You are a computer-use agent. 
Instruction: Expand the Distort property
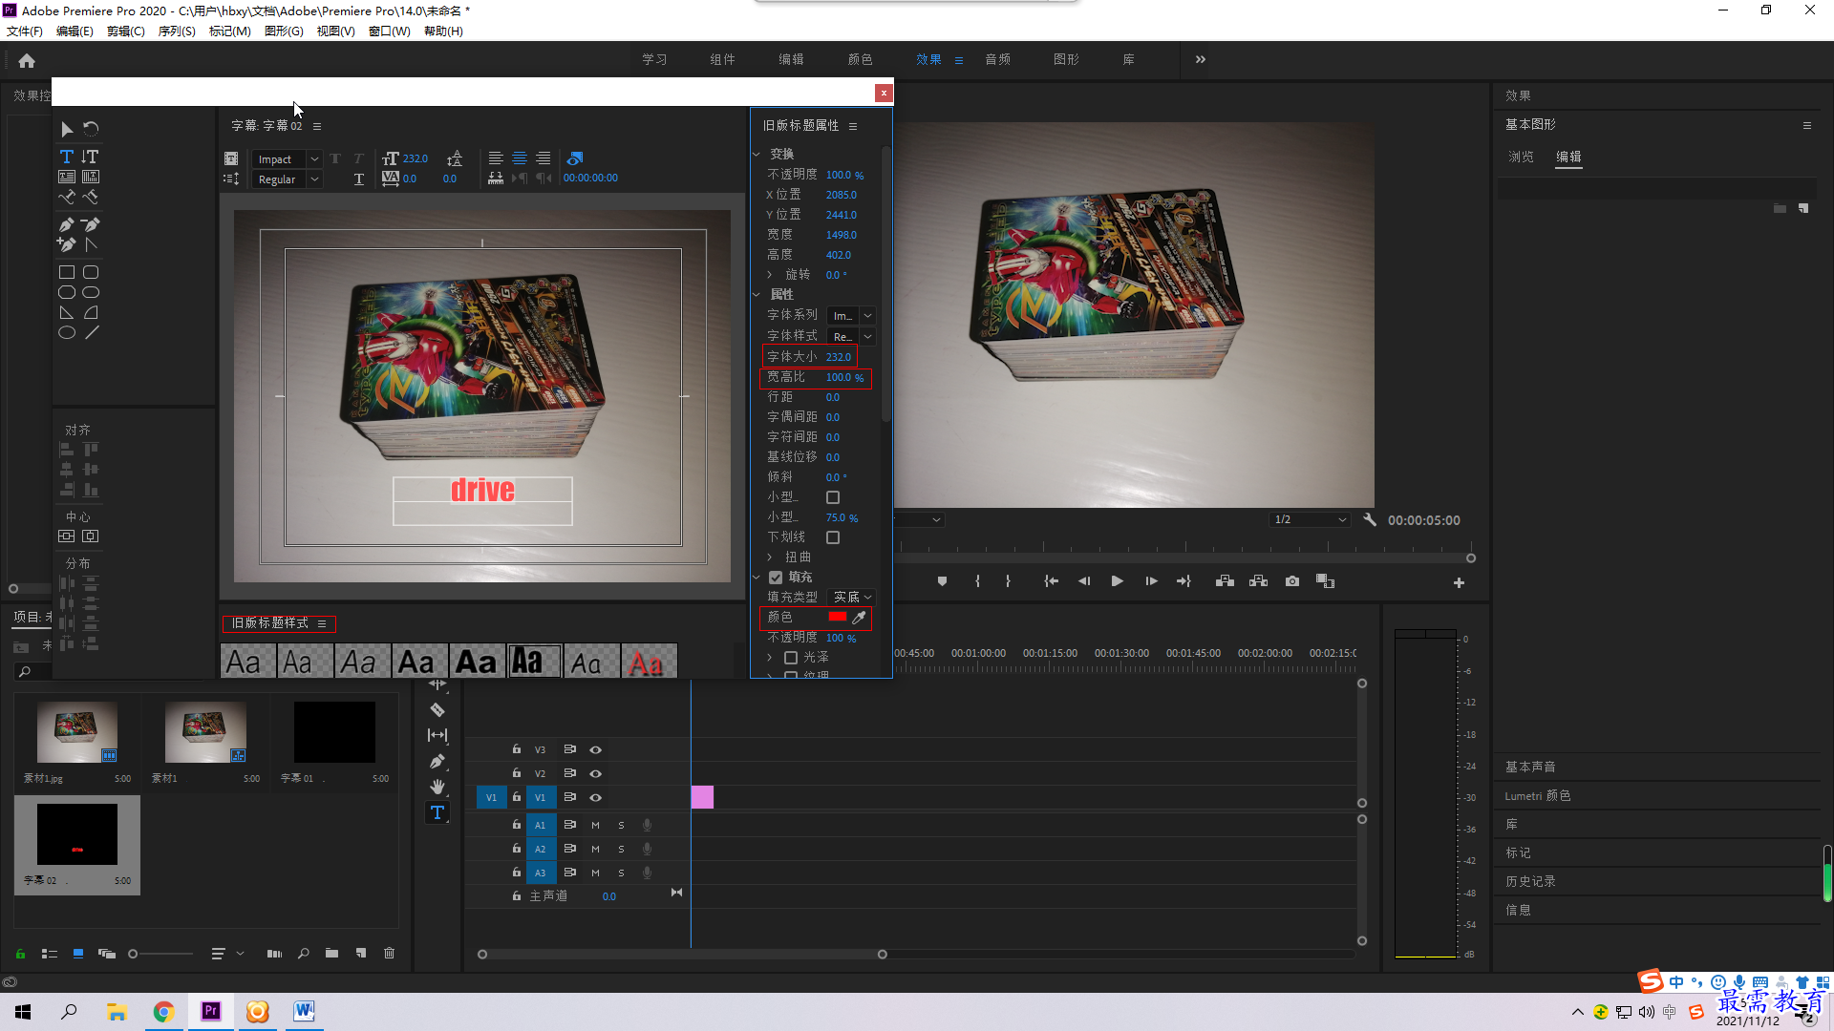(x=769, y=558)
